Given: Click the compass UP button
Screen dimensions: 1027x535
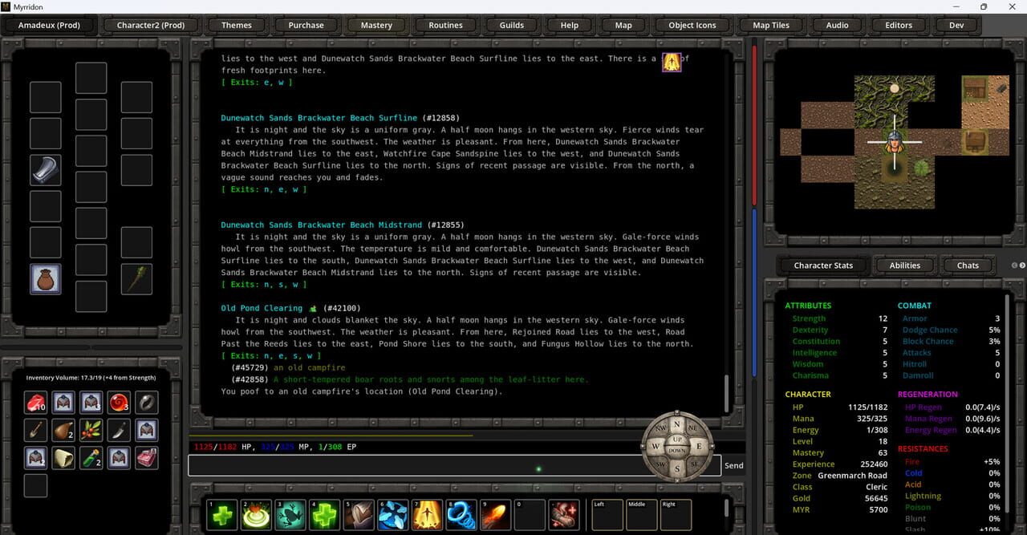Looking at the screenshot, I should 676,440.
